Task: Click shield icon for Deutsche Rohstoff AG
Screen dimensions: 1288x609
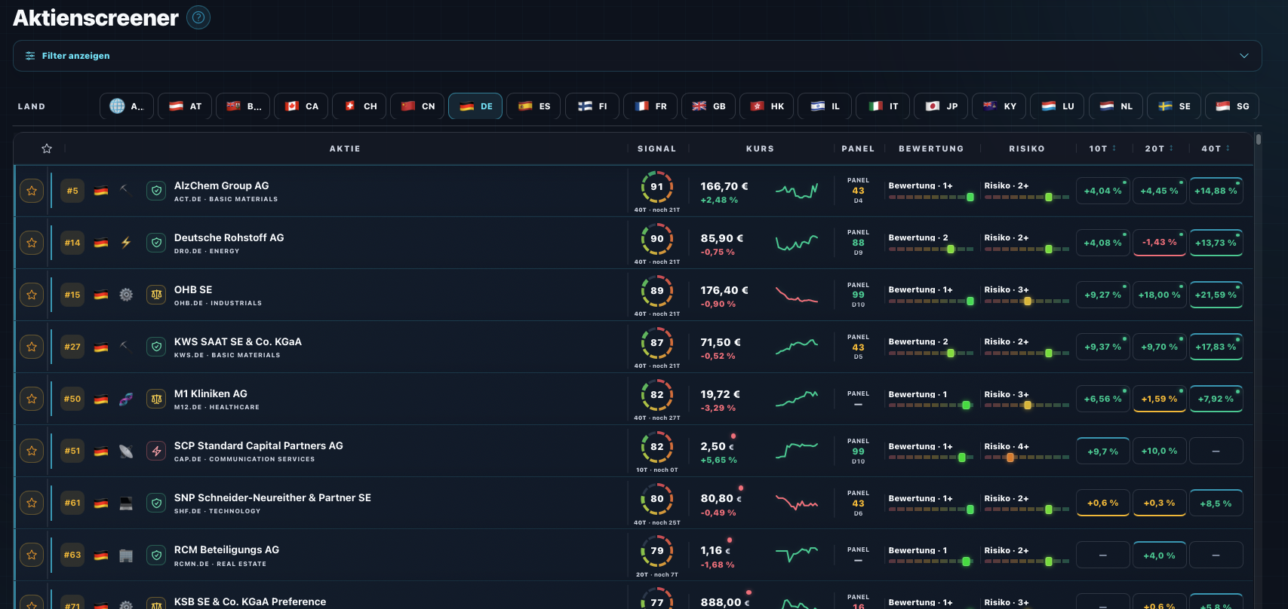Action: pyautogui.click(x=156, y=243)
